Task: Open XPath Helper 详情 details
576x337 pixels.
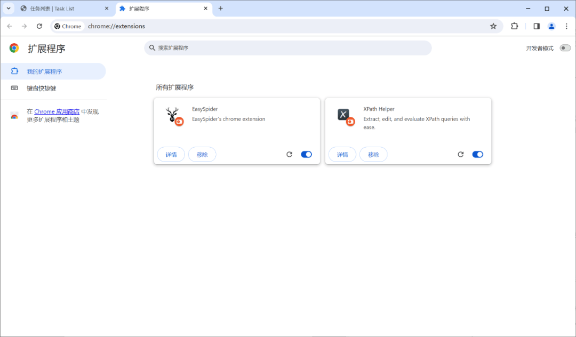Action: [342, 155]
